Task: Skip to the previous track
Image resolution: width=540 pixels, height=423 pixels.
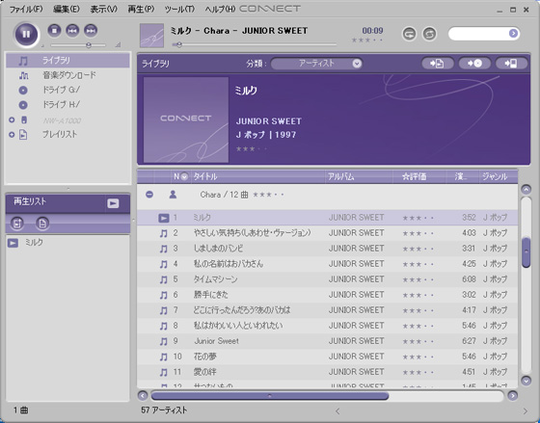Action: click(x=72, y=30)
